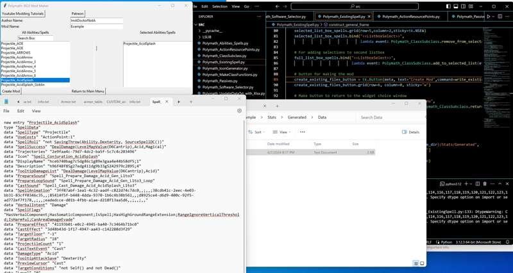This screenshot has height=273, width=513.
Task: Open Customize Layout in VS Code title bar
Action: pos(470,6)
